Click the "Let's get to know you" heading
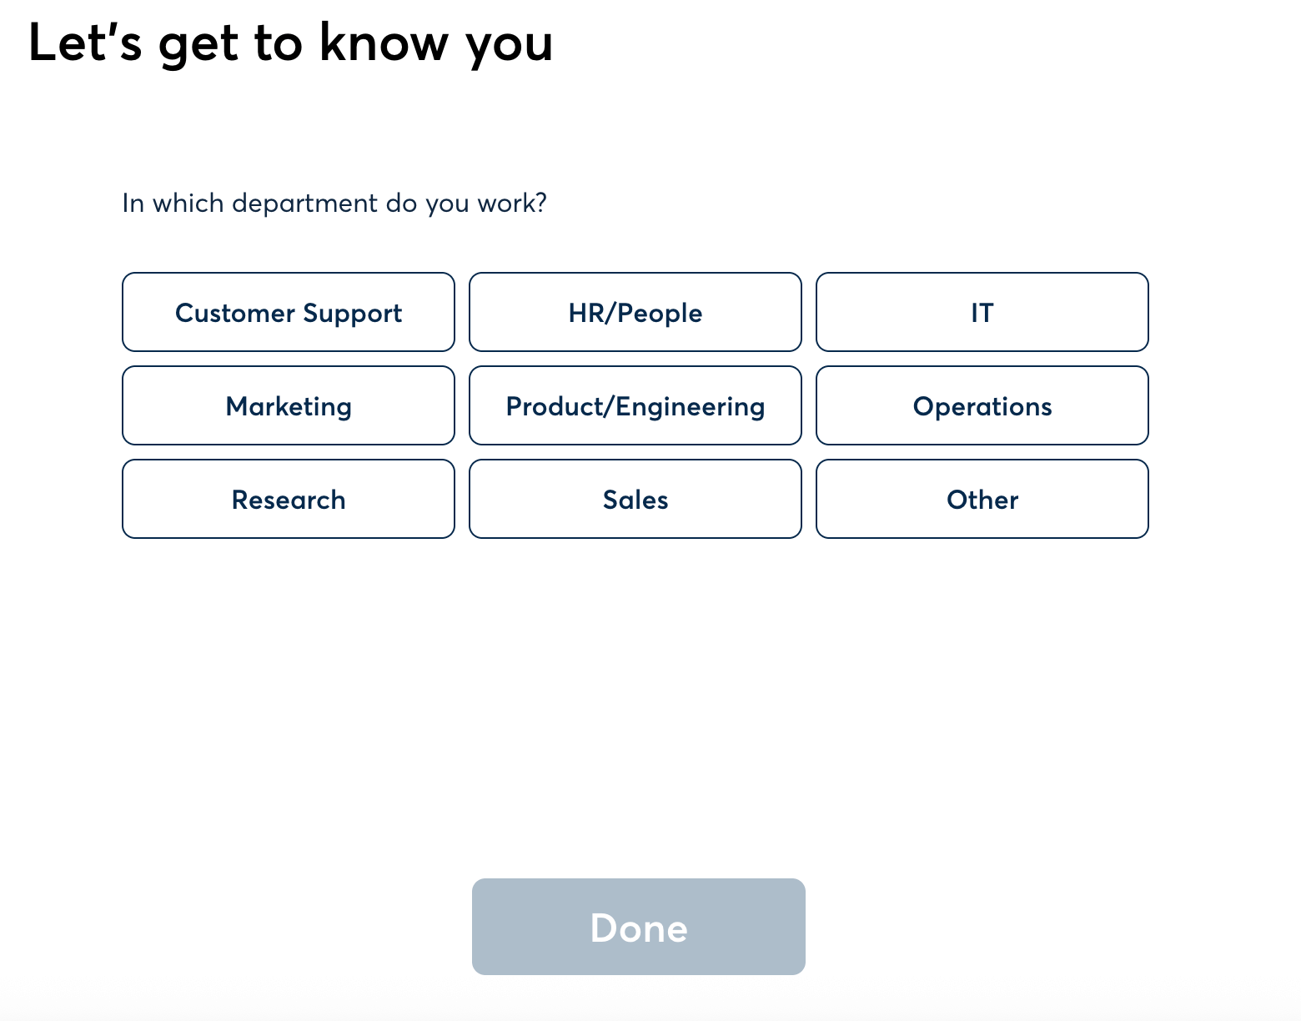The image size is (1301, 1021). tap(290, 43)
